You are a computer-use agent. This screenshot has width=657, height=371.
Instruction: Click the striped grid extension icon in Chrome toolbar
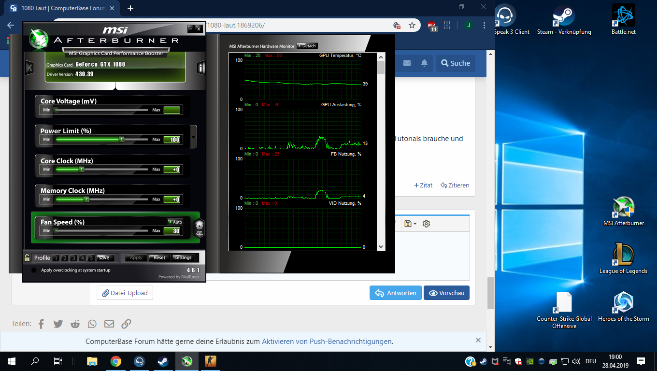(x=447, y=25)
